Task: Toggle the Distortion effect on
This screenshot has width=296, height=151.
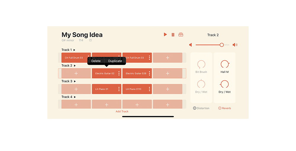Action: 201,108
